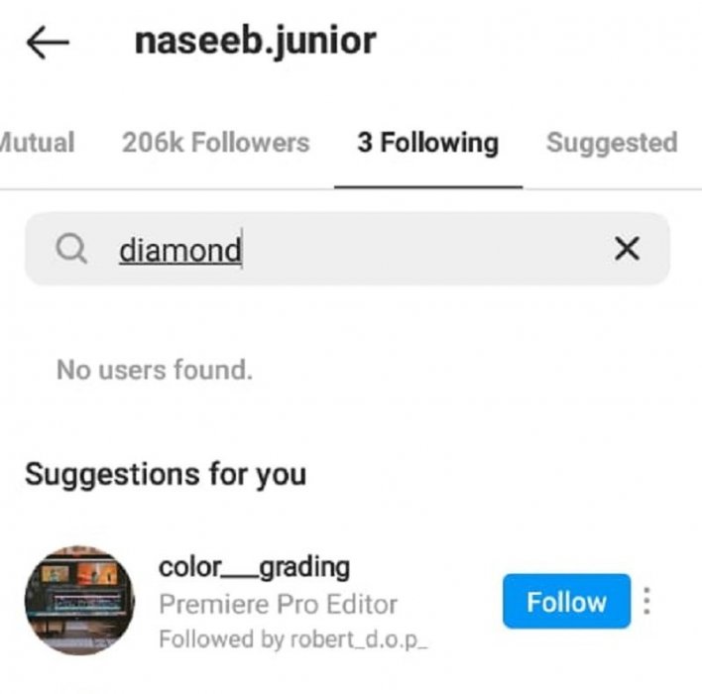Image resolution: width=702 pixels, height=694 pixels.
Task: Click the No users found message
Action: (154, 371)
